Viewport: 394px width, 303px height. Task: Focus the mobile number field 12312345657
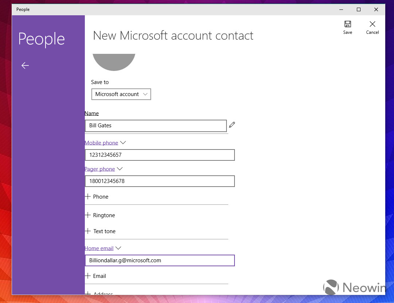(x=160, y=155)
